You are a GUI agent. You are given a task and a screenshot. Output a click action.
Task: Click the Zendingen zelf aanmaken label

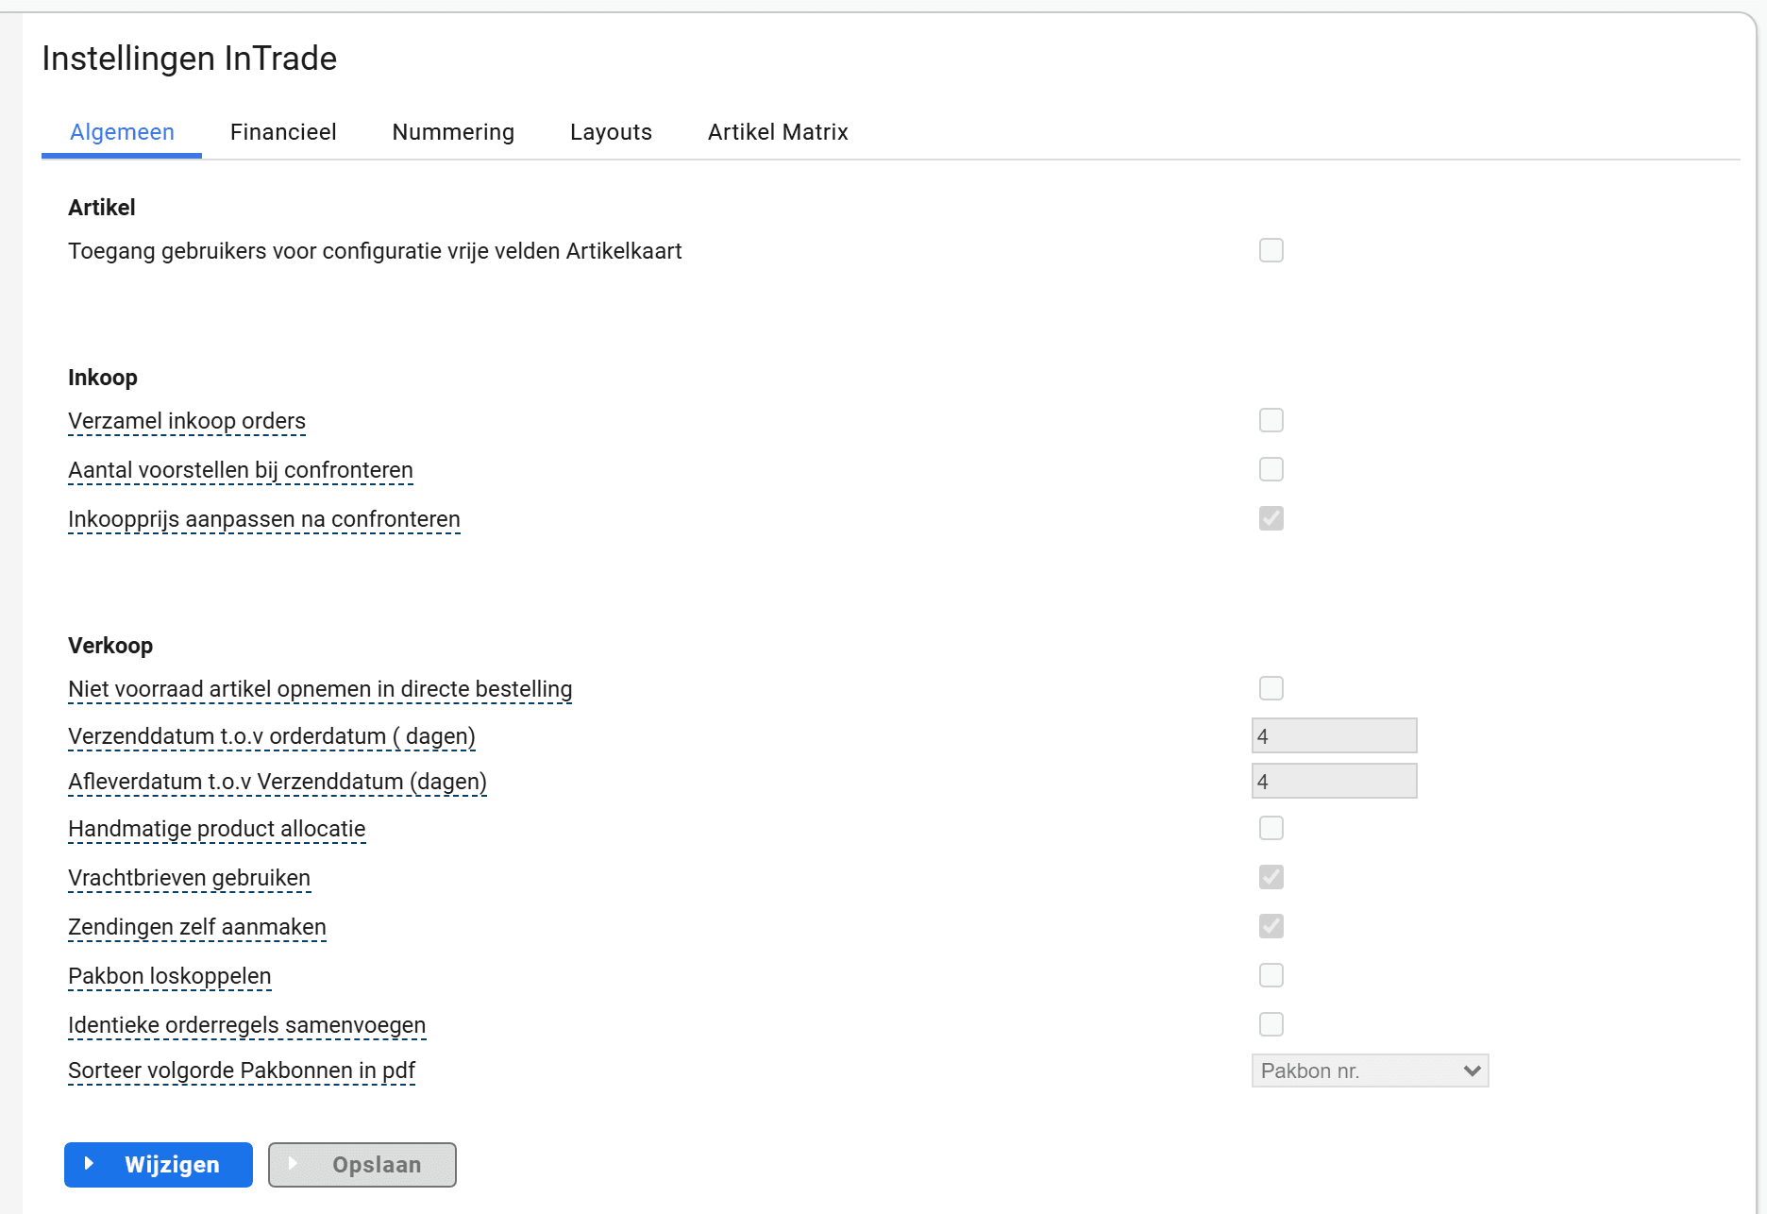[197, 927]
